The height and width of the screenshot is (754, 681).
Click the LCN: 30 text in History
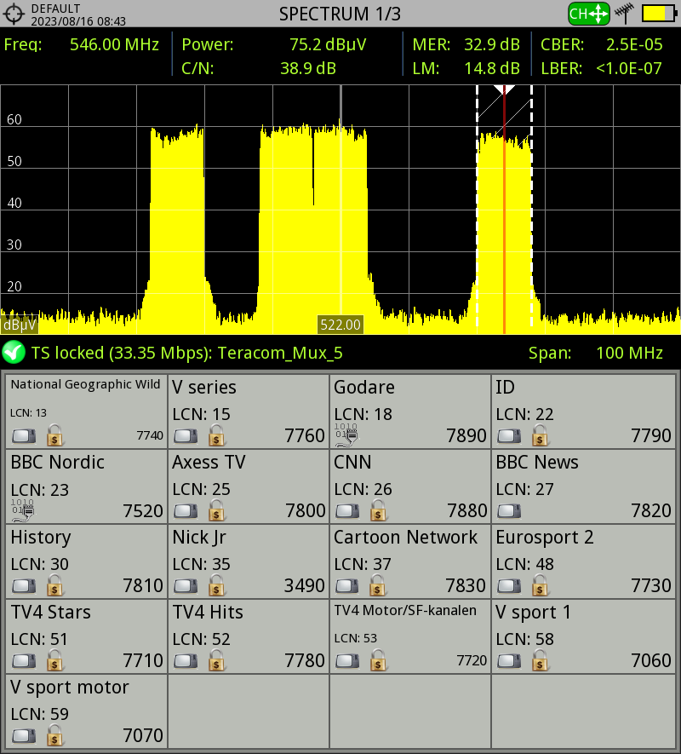pos(40,564)
